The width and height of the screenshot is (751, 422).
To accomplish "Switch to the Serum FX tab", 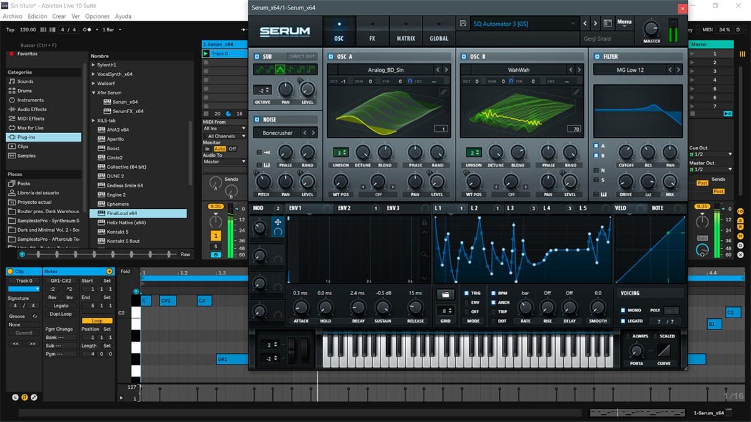I will 372,31.
